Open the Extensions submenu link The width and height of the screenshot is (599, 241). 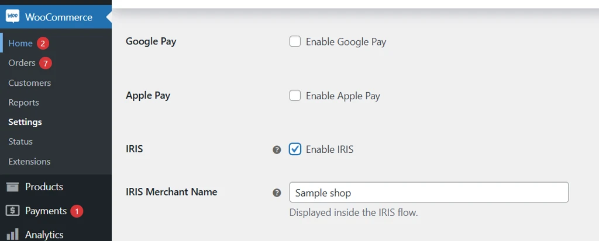point(29,162)
